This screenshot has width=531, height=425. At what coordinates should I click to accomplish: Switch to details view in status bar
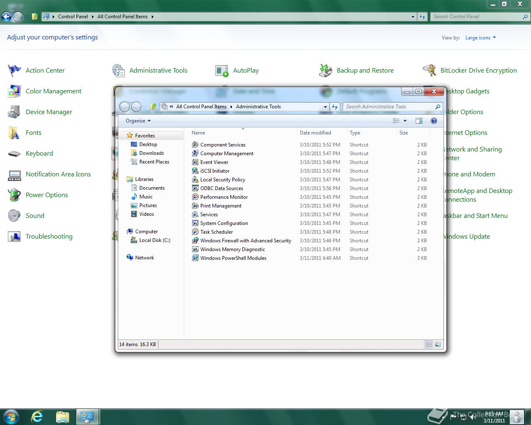pyautogui.click(x=429, y=344)
